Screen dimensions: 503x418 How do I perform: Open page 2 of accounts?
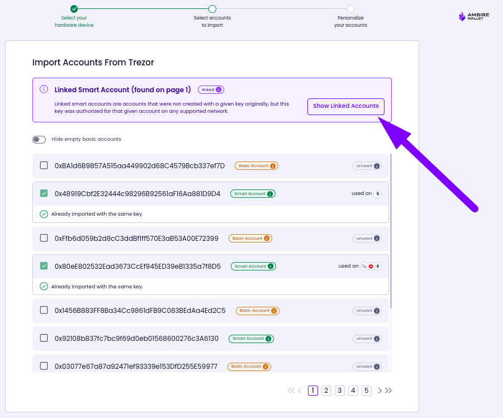point(326,391)
